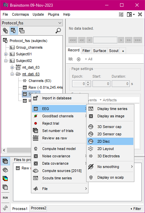Screen dimensions: 145x213
Task: Choose Display time series
Action: [x=110, y=109]
